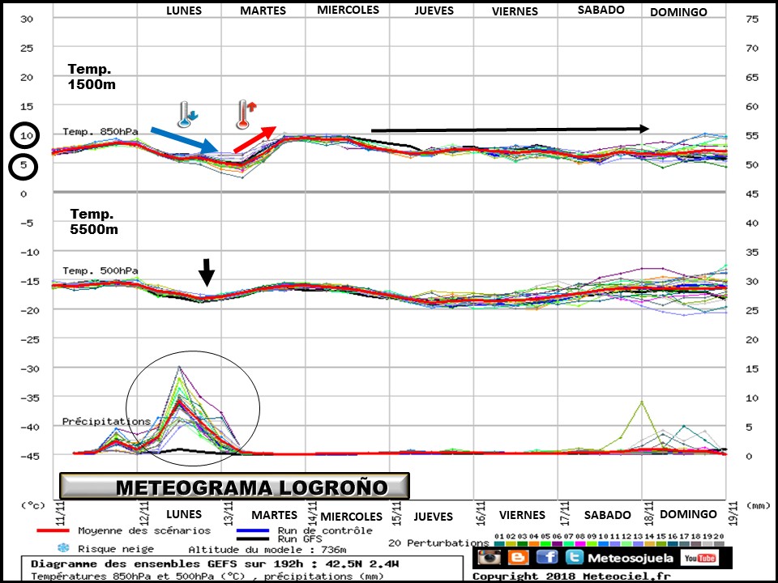Click the black Run GFS legend line
Image resolution: width=778 pixels, height=583 pixels.
point(253,538)
